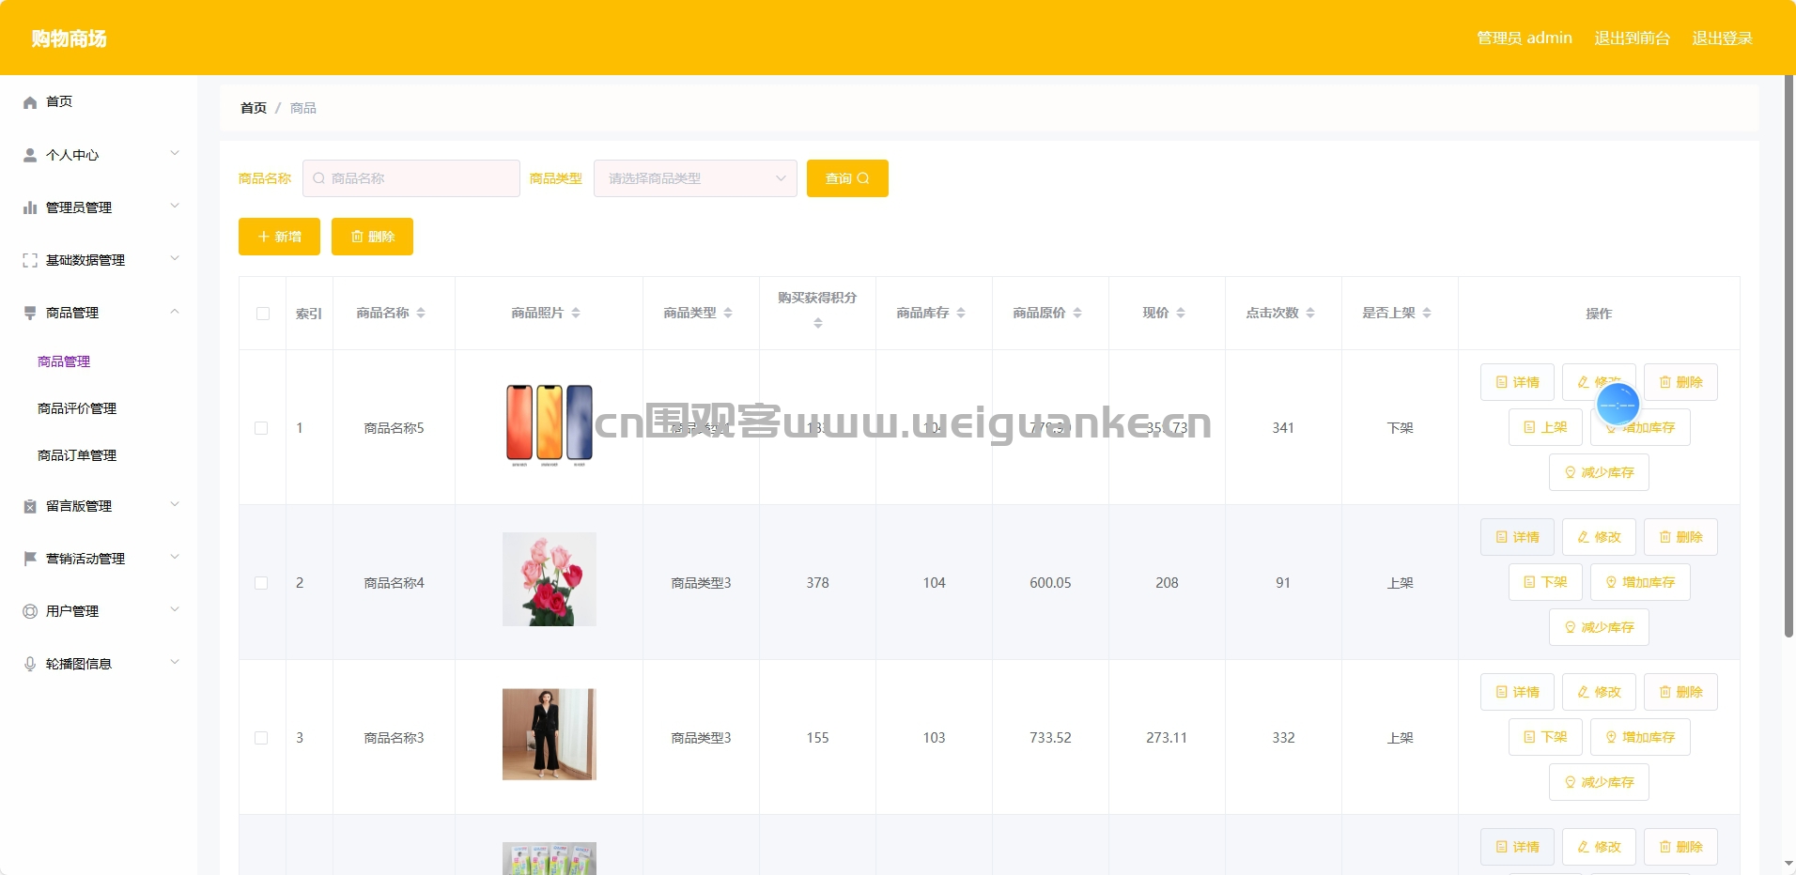Click the 查询 search button

coord(847,178)
